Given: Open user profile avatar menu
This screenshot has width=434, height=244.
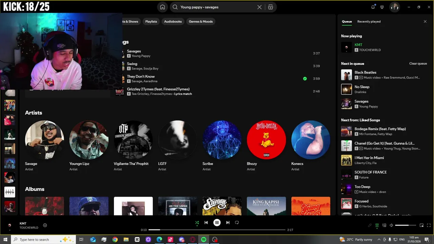Looking at the screenshot, I should pyautogui.click(x=394, y=7).
